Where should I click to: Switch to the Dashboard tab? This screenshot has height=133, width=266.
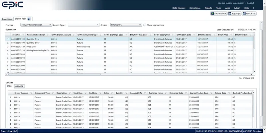pos(7,19)
